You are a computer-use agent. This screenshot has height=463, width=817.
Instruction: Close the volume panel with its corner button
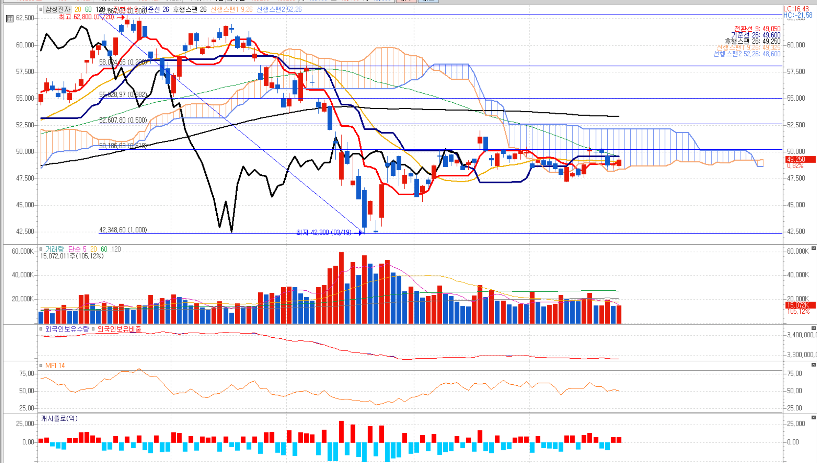click(x=814, y=248)
